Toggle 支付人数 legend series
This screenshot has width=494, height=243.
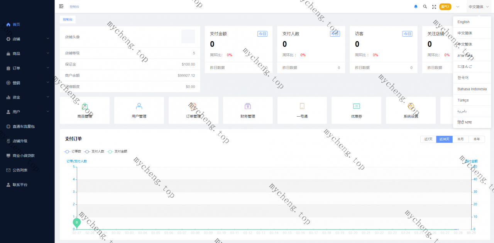coord(94,151)
